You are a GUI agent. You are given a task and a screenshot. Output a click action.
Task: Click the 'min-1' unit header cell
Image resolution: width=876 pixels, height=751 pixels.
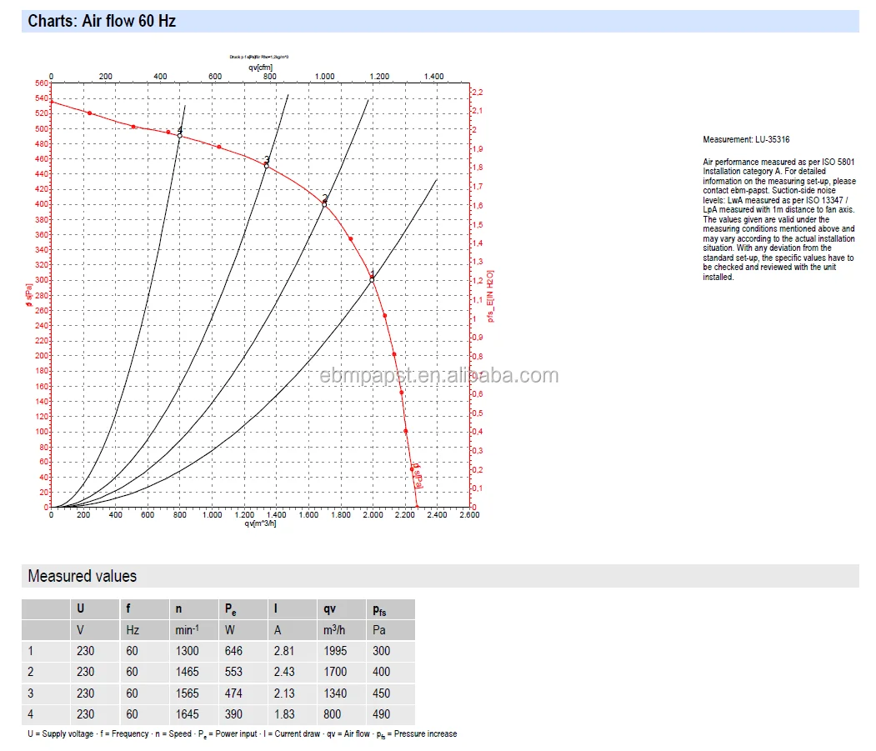click(x=187, y=630)
